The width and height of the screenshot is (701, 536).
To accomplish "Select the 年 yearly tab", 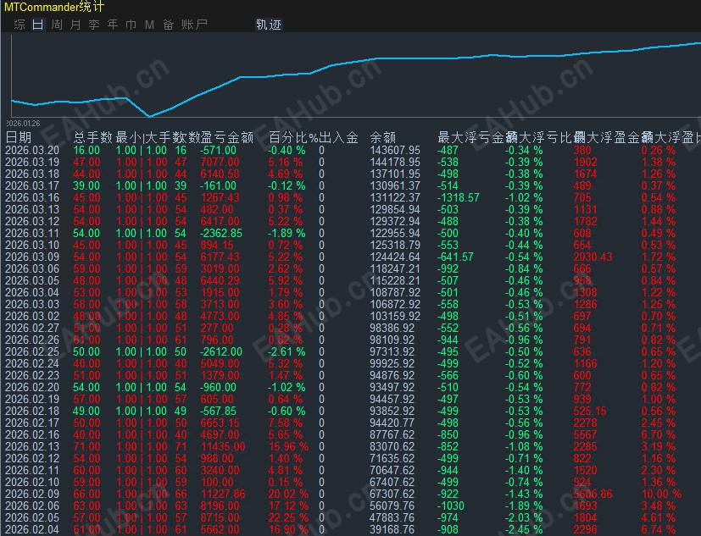I will click(113, 25).
